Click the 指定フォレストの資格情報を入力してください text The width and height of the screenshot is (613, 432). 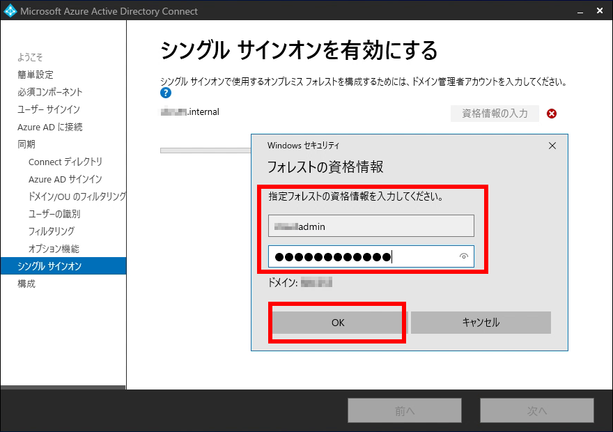pyautogui.click(x=356, y=196)
